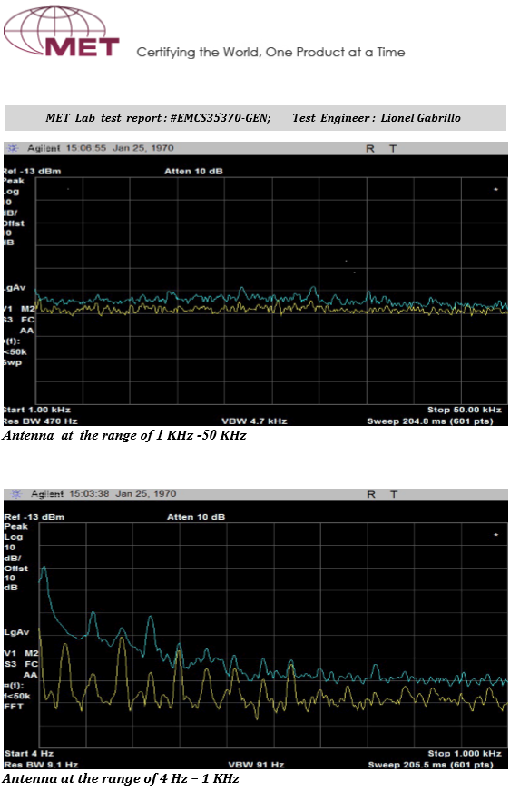The width and height of the screenshot is (510, 792).
Task: Click the Test Engineer Lionel Gabrillo text
Action: tap(377, 118)
